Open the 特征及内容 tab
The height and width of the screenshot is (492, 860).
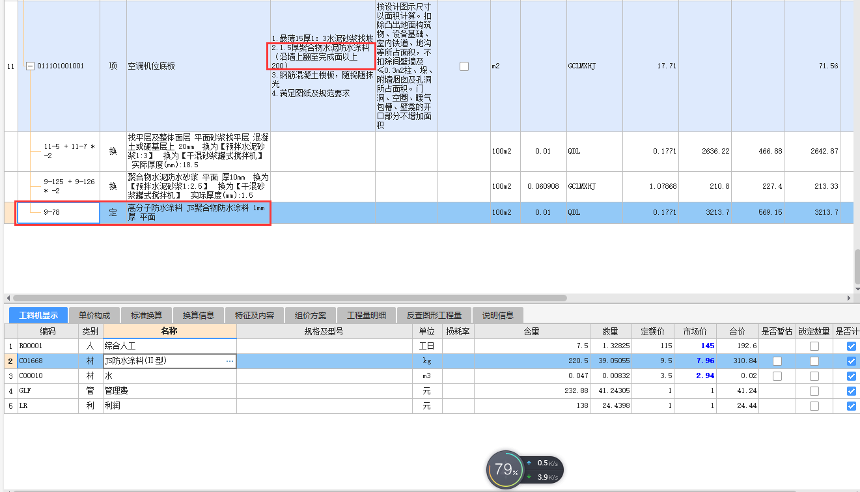tap(253, 316)
